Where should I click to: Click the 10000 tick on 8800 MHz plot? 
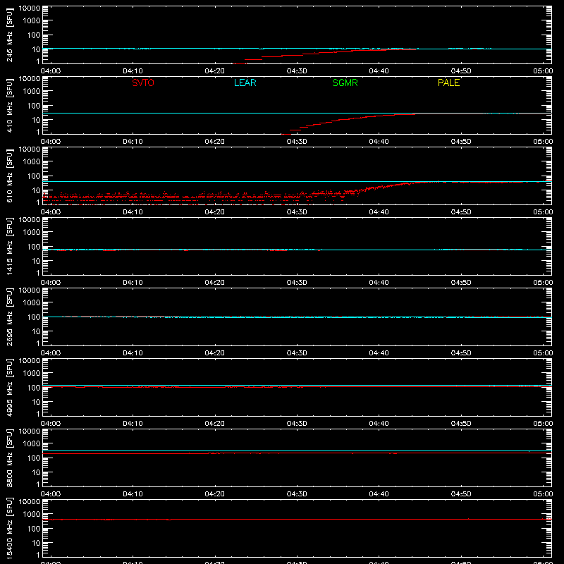tap(30, 431)
